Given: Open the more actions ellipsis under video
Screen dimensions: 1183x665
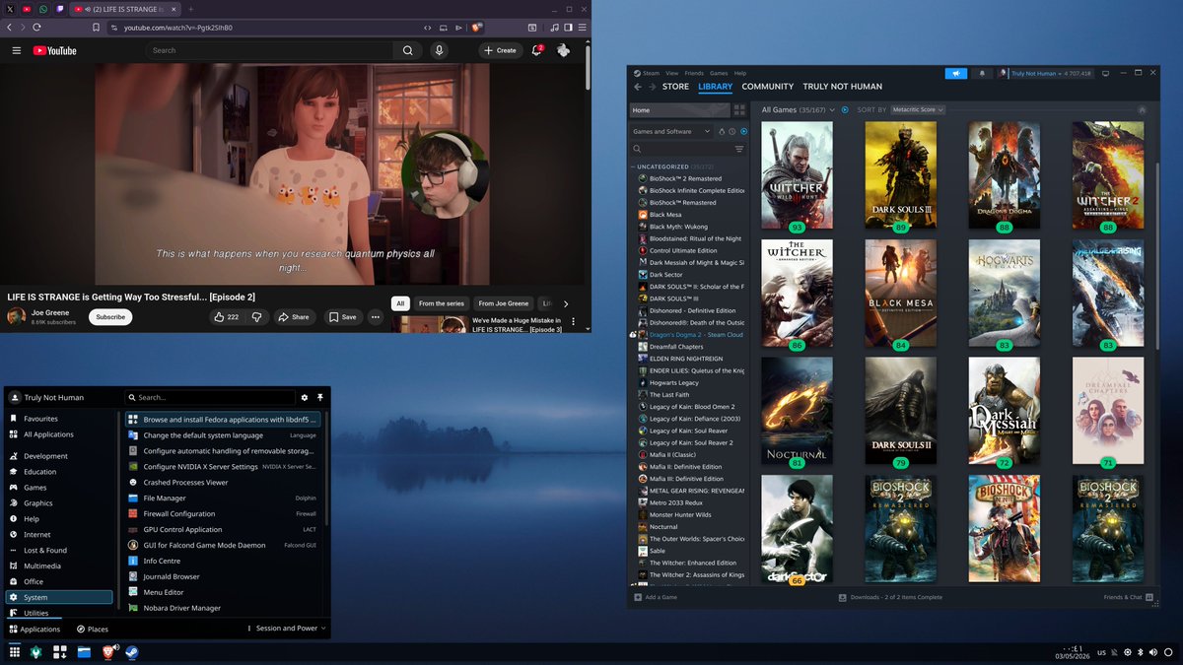Looking at the screenshot, I should point(376,317).
